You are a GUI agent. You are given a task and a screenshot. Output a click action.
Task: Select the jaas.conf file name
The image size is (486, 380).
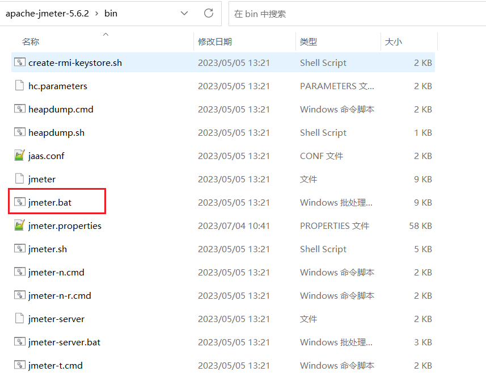(46, 156)
